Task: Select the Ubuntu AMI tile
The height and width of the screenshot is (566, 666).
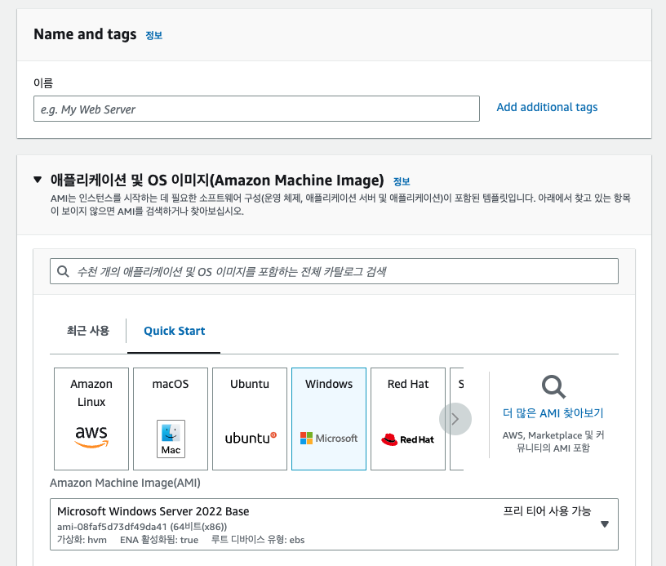Action: pos(250,419)
